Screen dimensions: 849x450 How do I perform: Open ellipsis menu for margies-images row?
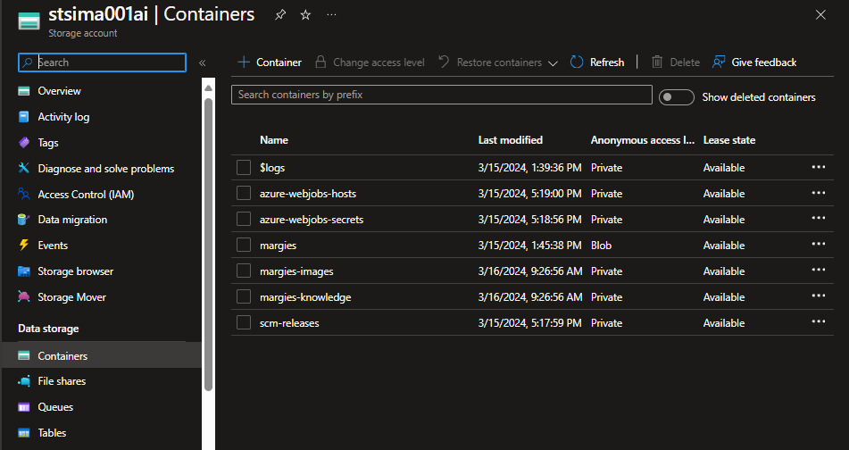pos(818,271)
